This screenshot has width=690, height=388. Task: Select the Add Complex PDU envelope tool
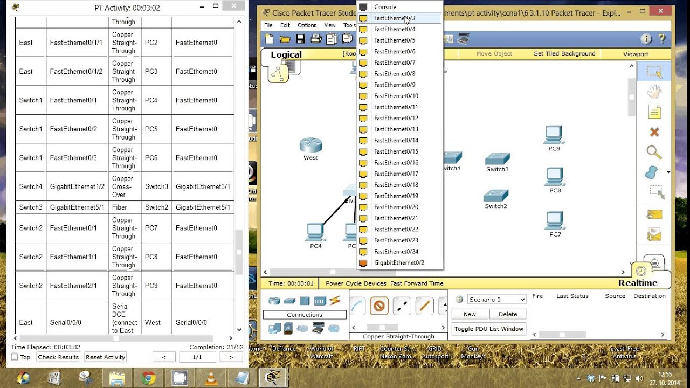(654, 235)
